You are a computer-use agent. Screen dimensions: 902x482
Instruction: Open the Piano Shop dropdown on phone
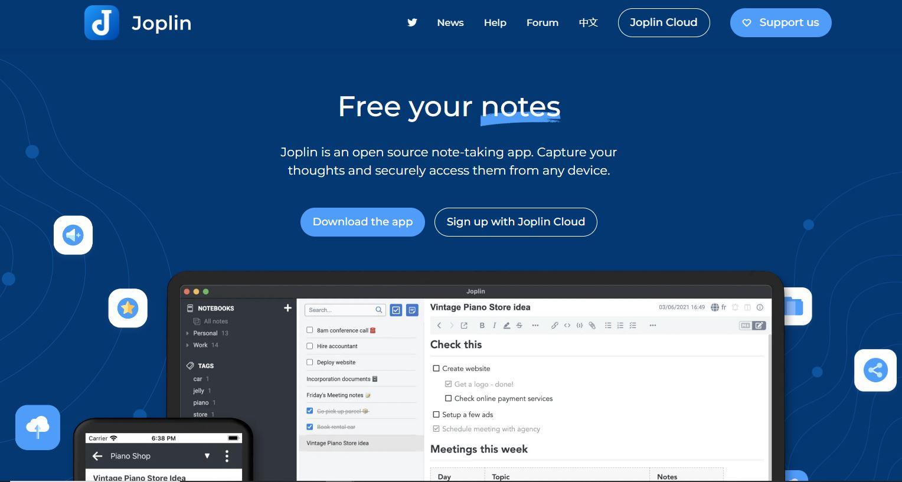(x=207, y=456)
